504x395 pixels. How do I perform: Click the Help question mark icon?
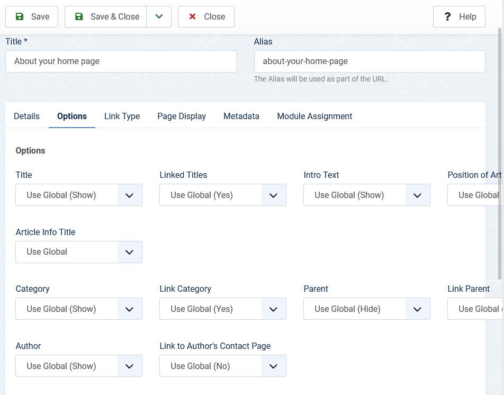point(447,16)
